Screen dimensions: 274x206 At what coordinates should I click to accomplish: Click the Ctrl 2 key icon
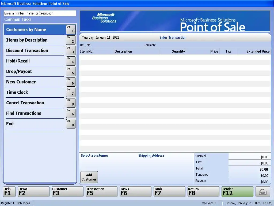tap(71, 40)
